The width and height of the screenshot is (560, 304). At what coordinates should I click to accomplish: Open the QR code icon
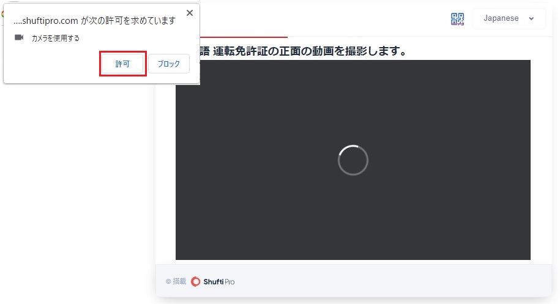click(x=458, y=19)
